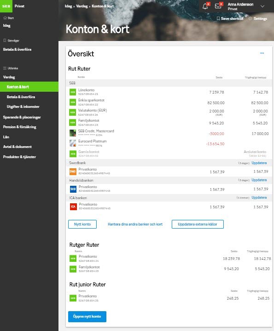Open Hantera dina andra banker och kort

(135, 224)
